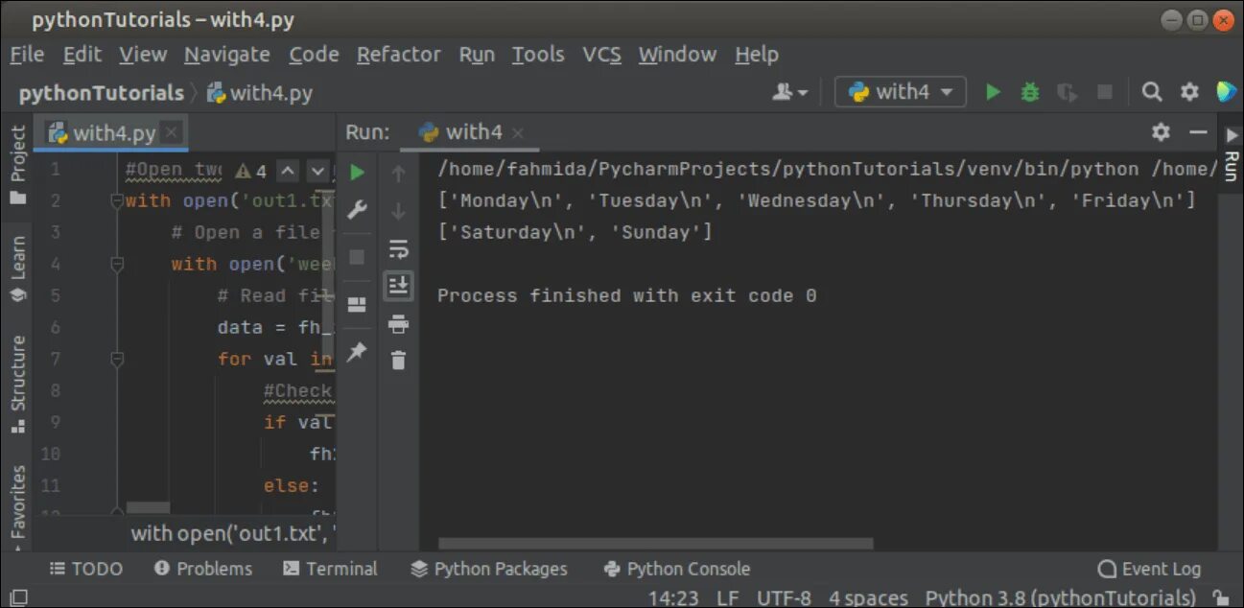Open Run panel options gear menu
The image size is (1244, 608).
[x=1161, y=132]
